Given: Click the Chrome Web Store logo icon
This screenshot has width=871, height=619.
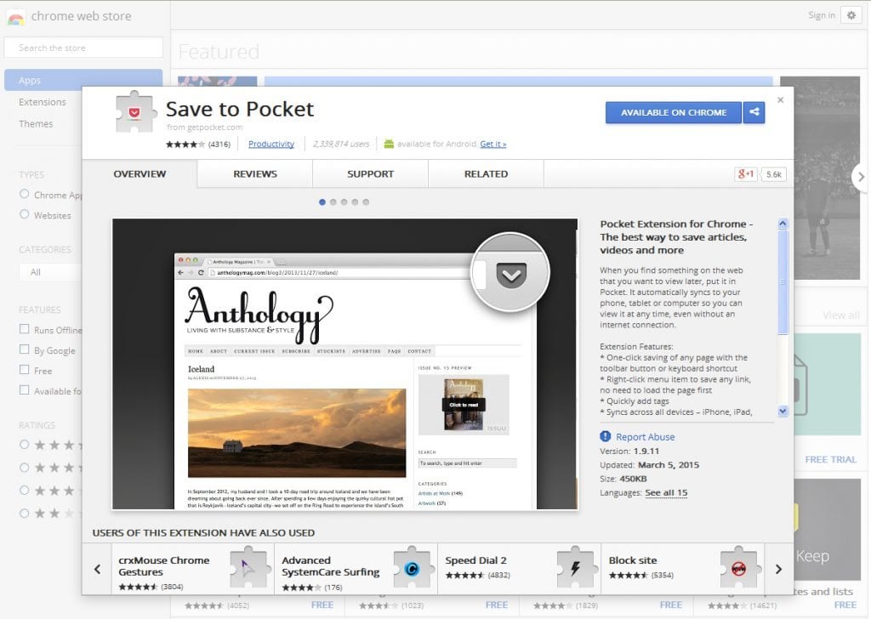Looking at the screenshot, I should [x=16, y=17].
